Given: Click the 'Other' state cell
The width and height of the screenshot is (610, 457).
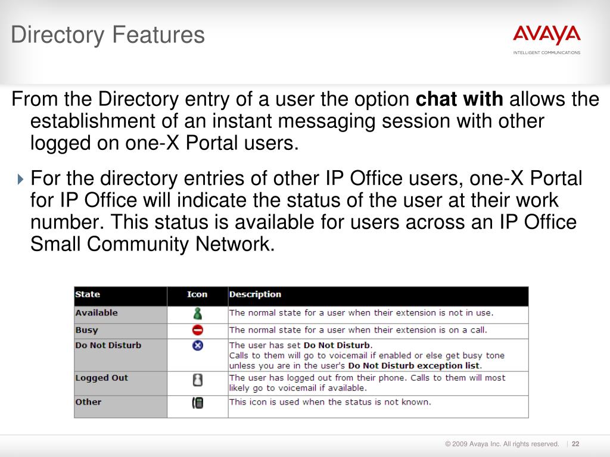Looking at the screenshot, I should click(120, 407).
